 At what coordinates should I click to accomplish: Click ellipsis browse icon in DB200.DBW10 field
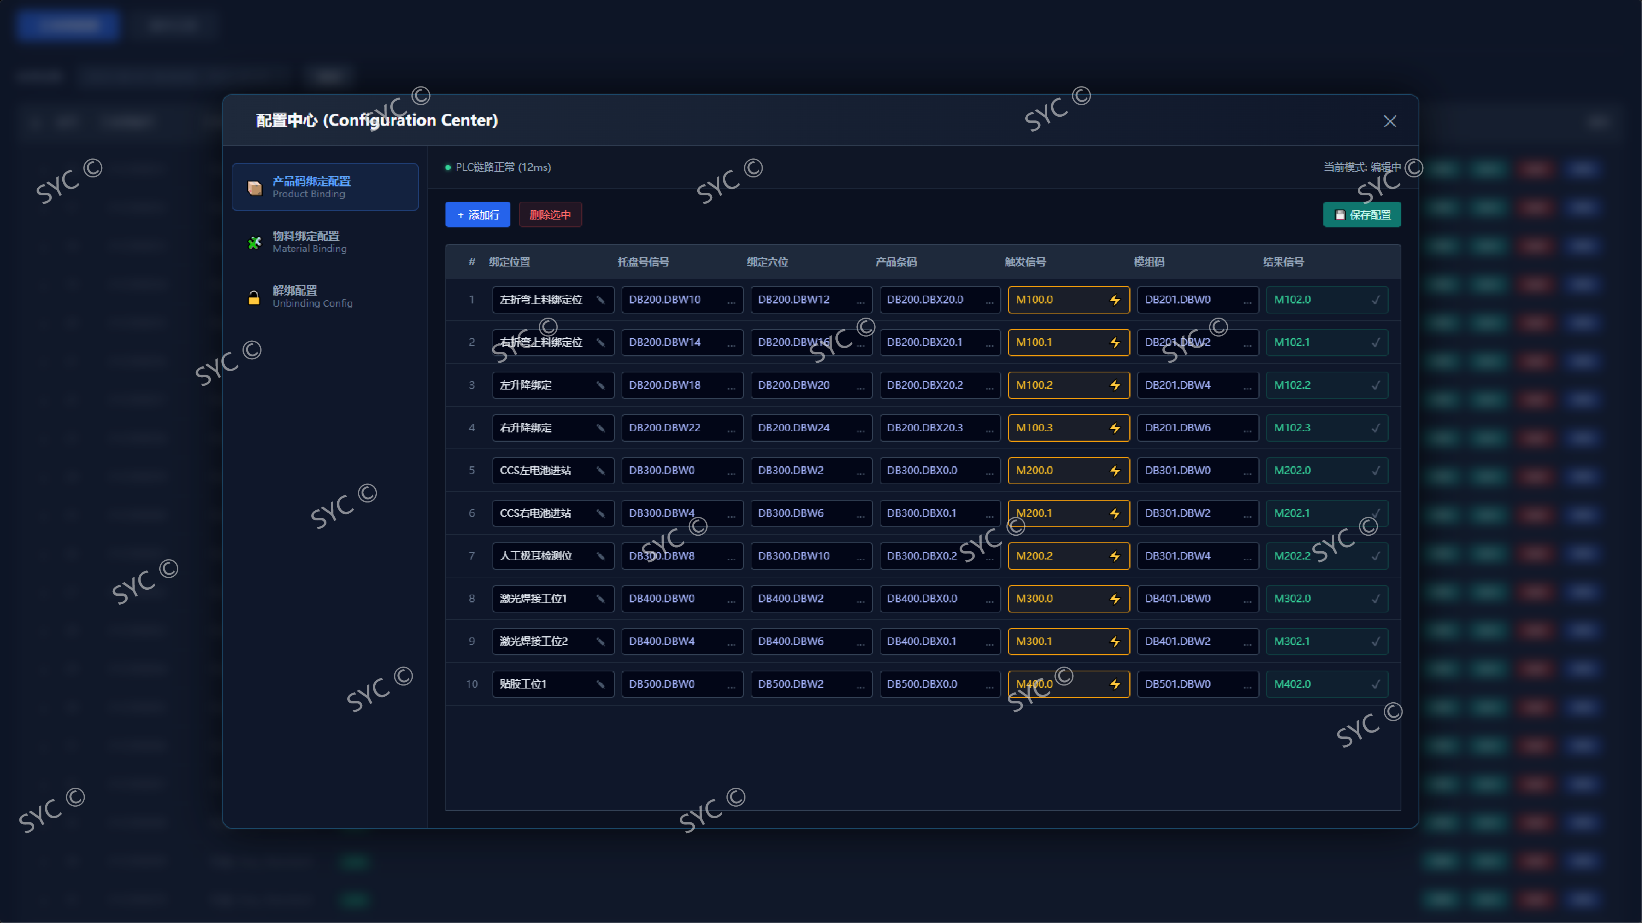(731, 301)
